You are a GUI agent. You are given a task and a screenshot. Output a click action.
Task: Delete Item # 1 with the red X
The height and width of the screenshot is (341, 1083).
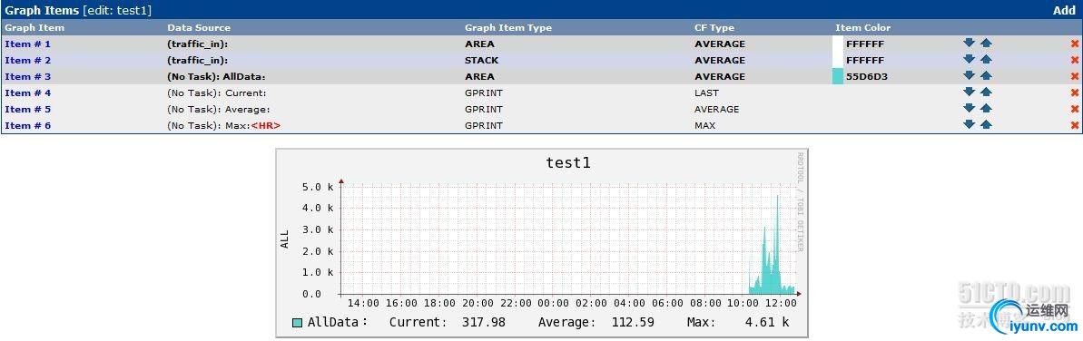[x=1075, y=44]
